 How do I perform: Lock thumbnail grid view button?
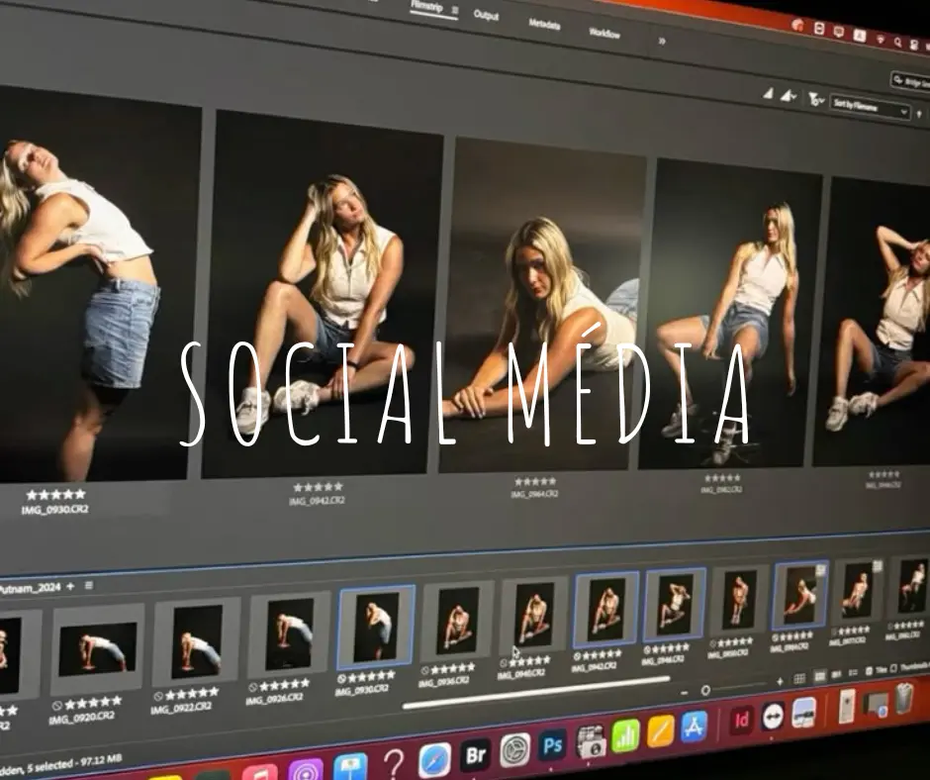[799, 678]
